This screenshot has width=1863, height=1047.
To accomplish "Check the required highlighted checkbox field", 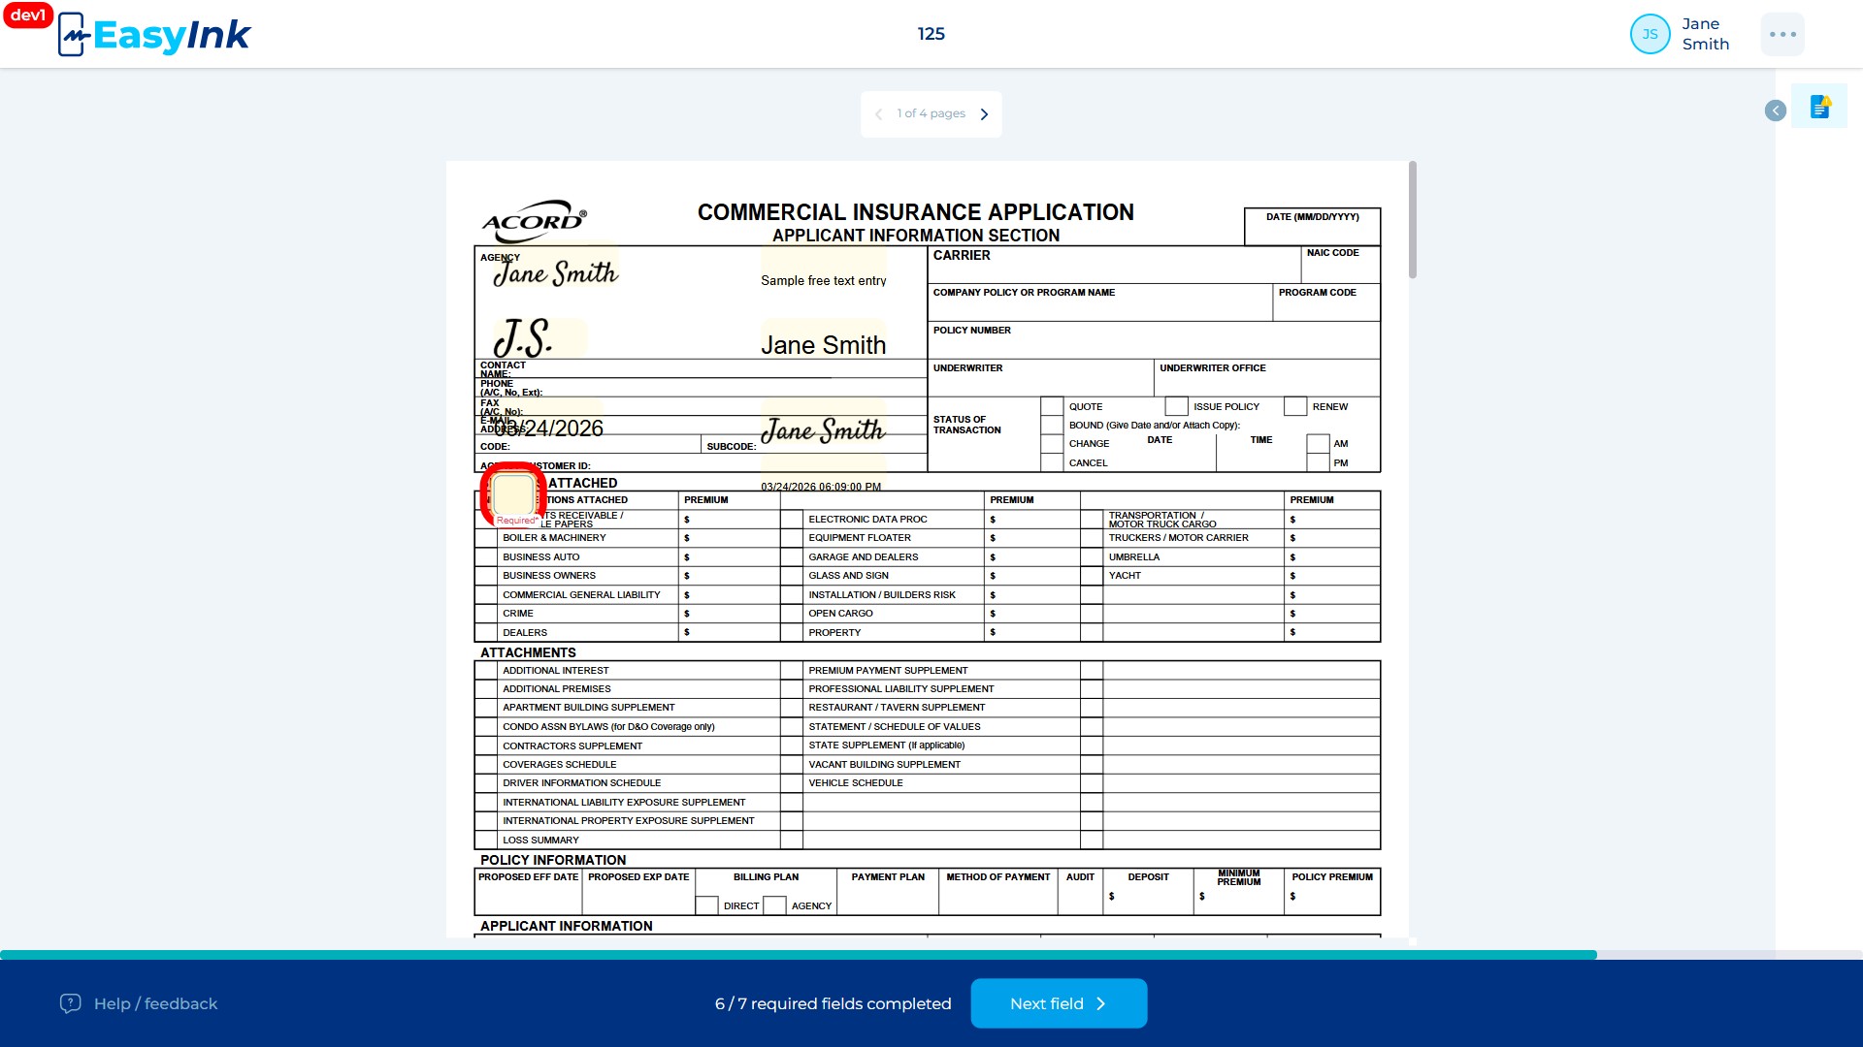I will point(513,494).
